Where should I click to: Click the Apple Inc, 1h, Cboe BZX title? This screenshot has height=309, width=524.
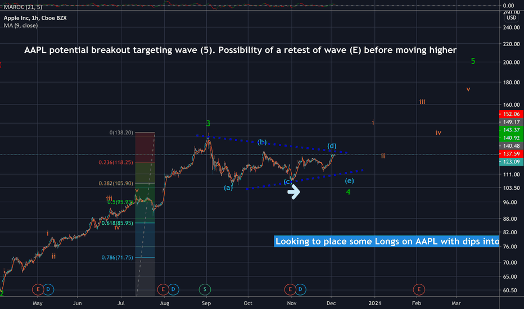click(x=35, y=18)
